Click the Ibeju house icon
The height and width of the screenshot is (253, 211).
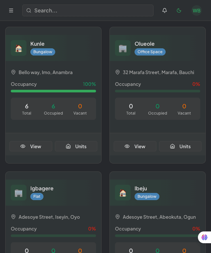tap(123, 193)
